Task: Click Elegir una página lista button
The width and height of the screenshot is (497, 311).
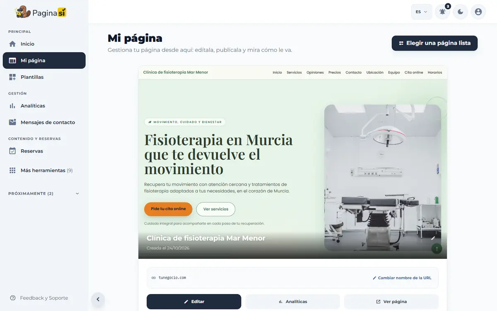Action: tap(434, 43)
